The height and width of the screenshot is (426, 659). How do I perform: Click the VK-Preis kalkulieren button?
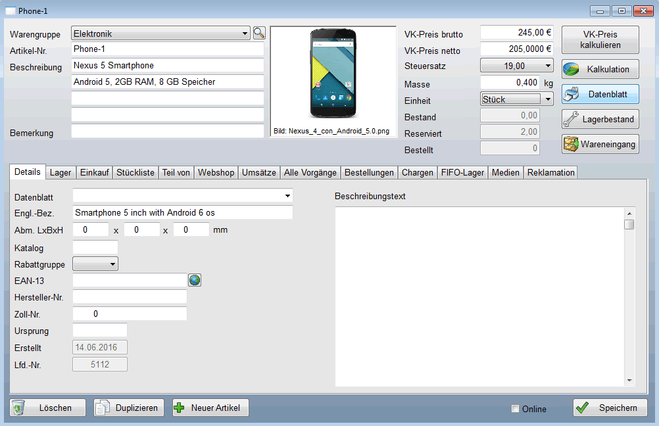pyautogui.click(x=600, y=40)
